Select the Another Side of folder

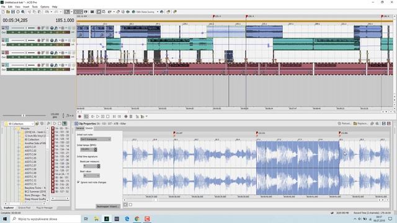[x=35, y=143]
